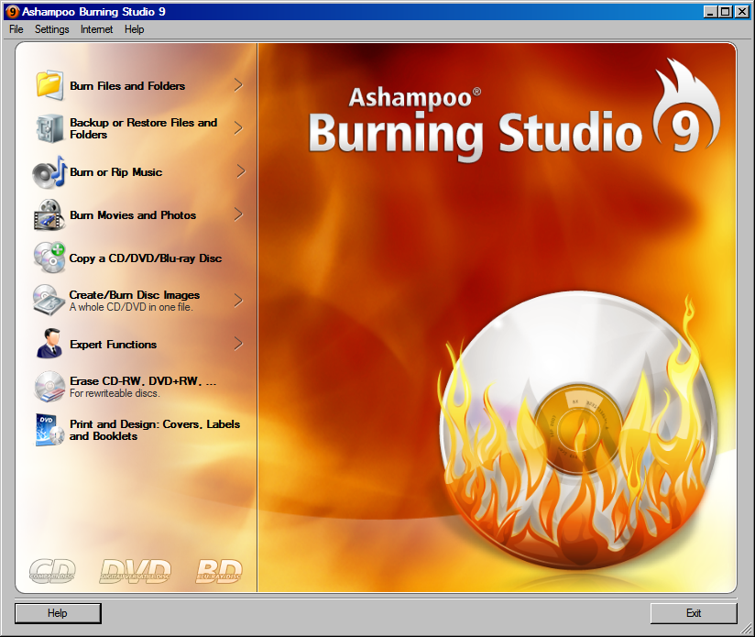
Task: Expand the Backup or Restore Files arrow
Action: [x=238, y=128]
